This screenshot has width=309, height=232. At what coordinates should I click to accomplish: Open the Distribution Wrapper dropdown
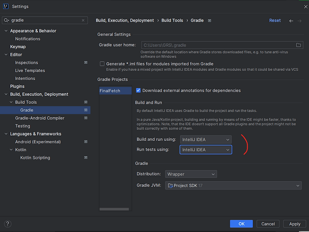pyautogui.click(x=191, y=174)
